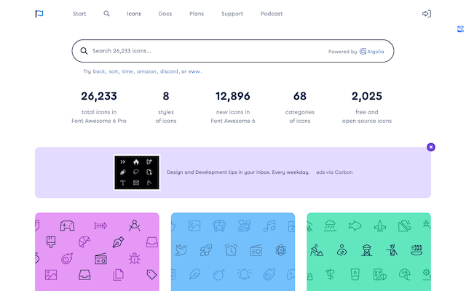Open the Algolia link
Screen dimensions: 466x291
pyautogui.click(x=372, y=52)
